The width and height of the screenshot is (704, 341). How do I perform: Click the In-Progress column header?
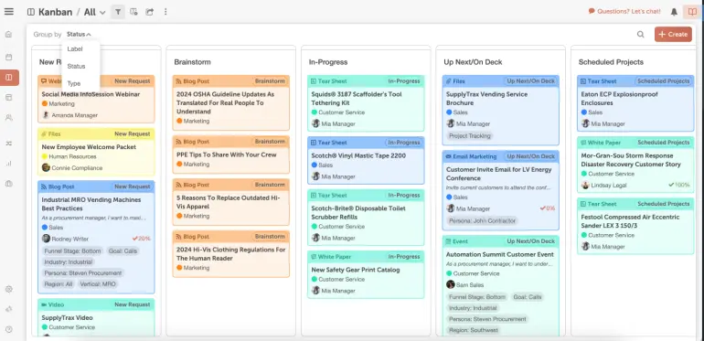click(x=328, y=62)
